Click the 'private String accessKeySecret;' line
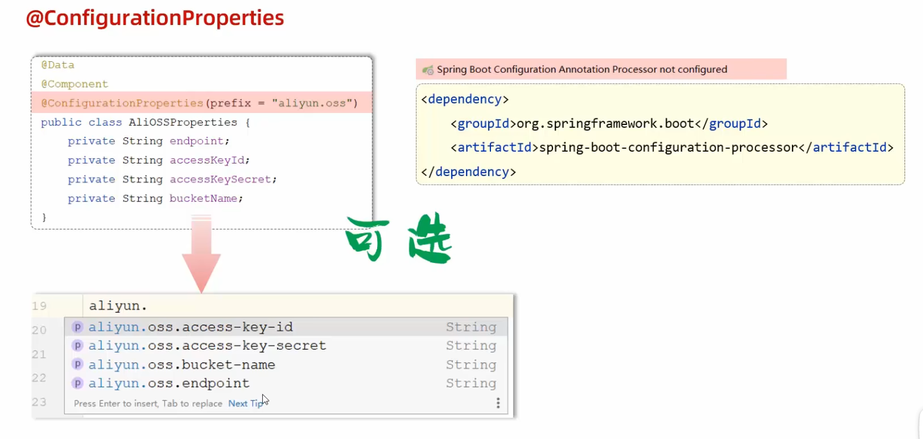The image size is (923, 439). click(172, 179)
